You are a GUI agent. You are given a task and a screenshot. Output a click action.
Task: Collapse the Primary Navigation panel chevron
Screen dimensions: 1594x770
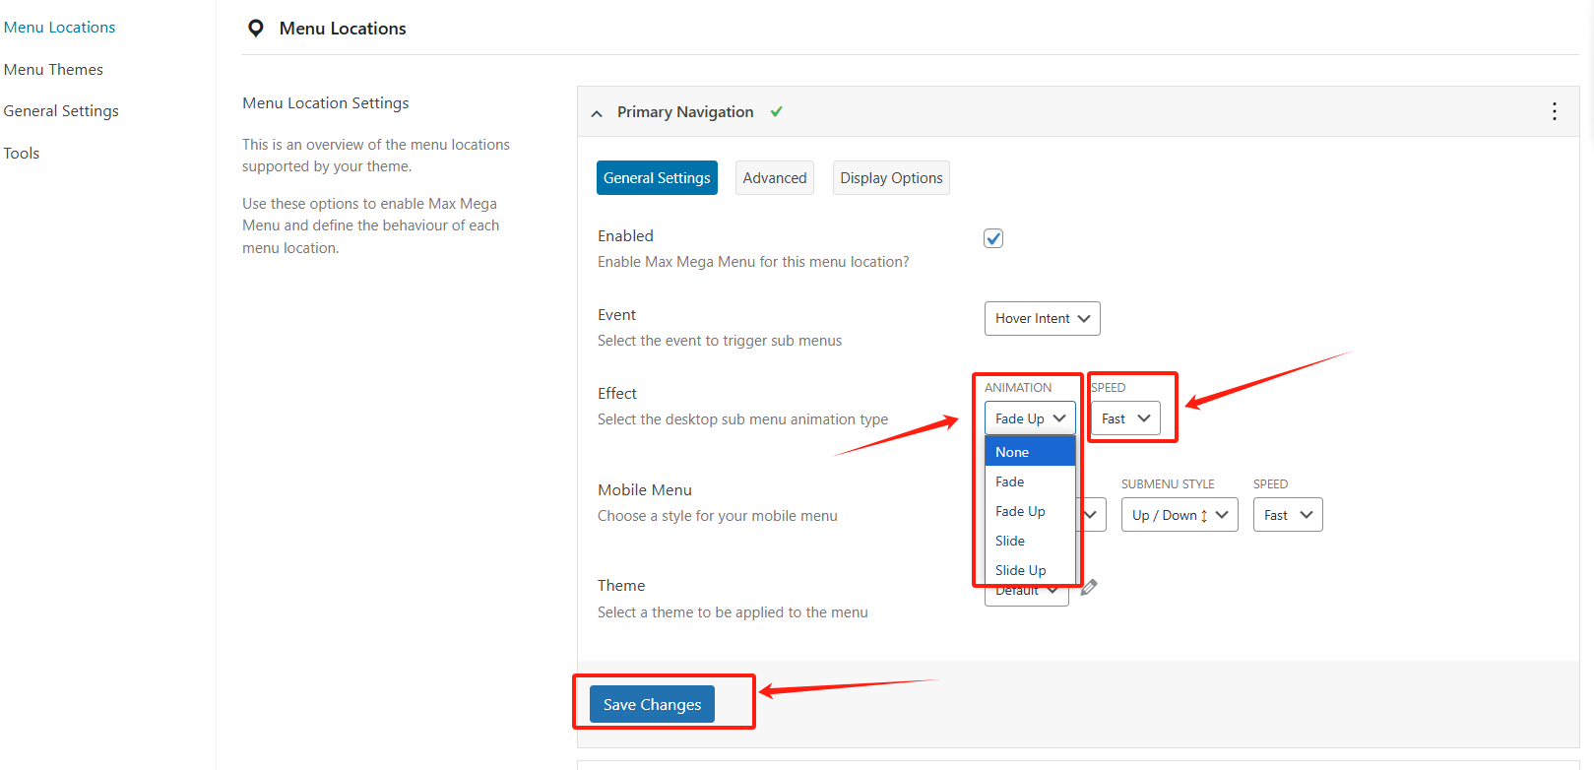coord(597,113)
